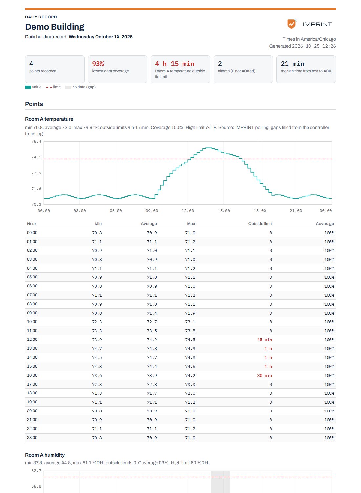Click the '18:00' chart time axis label
This screenshot has height=493, width=361.
(x=260, y=211)
